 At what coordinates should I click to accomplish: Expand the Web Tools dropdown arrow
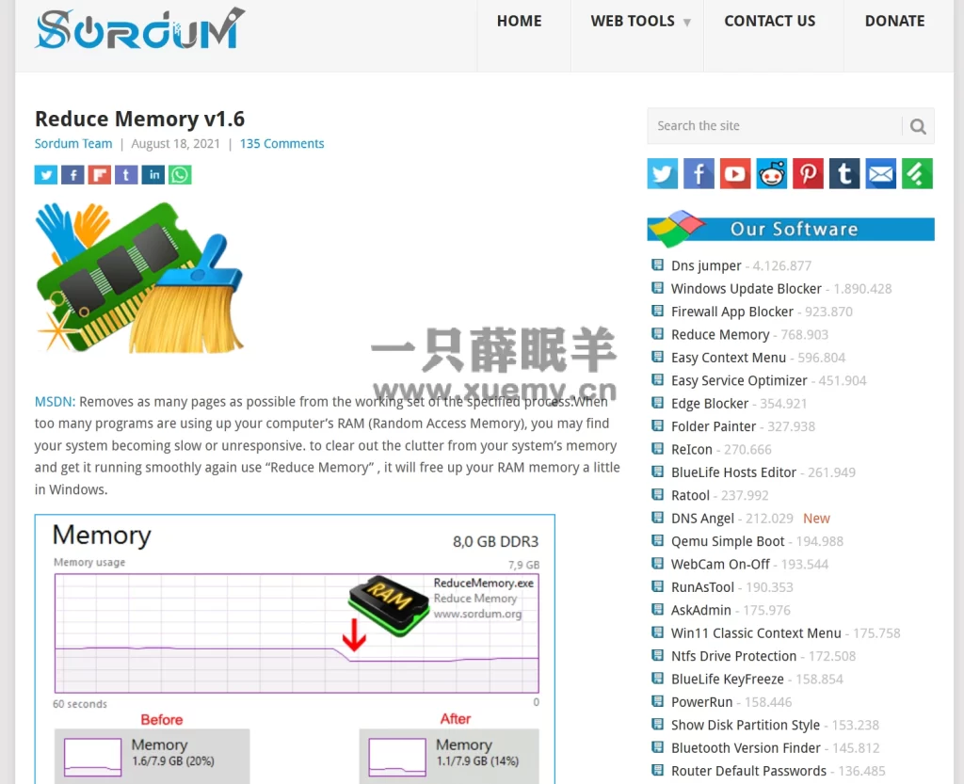coord(686,23)
